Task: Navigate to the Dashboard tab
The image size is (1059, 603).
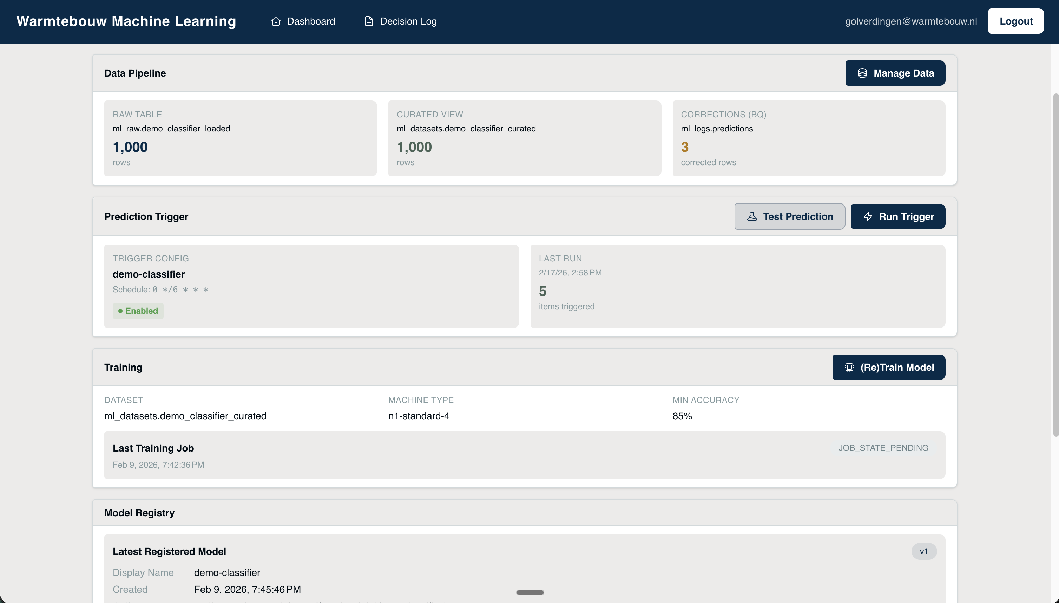Action: [x=311, y=21]
